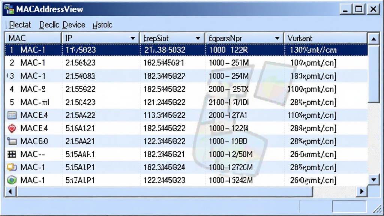Image resolution: width=384 pixels, height=216 pixels.
Task: Sort by the Vurbant column header
Action: tap(326, 38)
